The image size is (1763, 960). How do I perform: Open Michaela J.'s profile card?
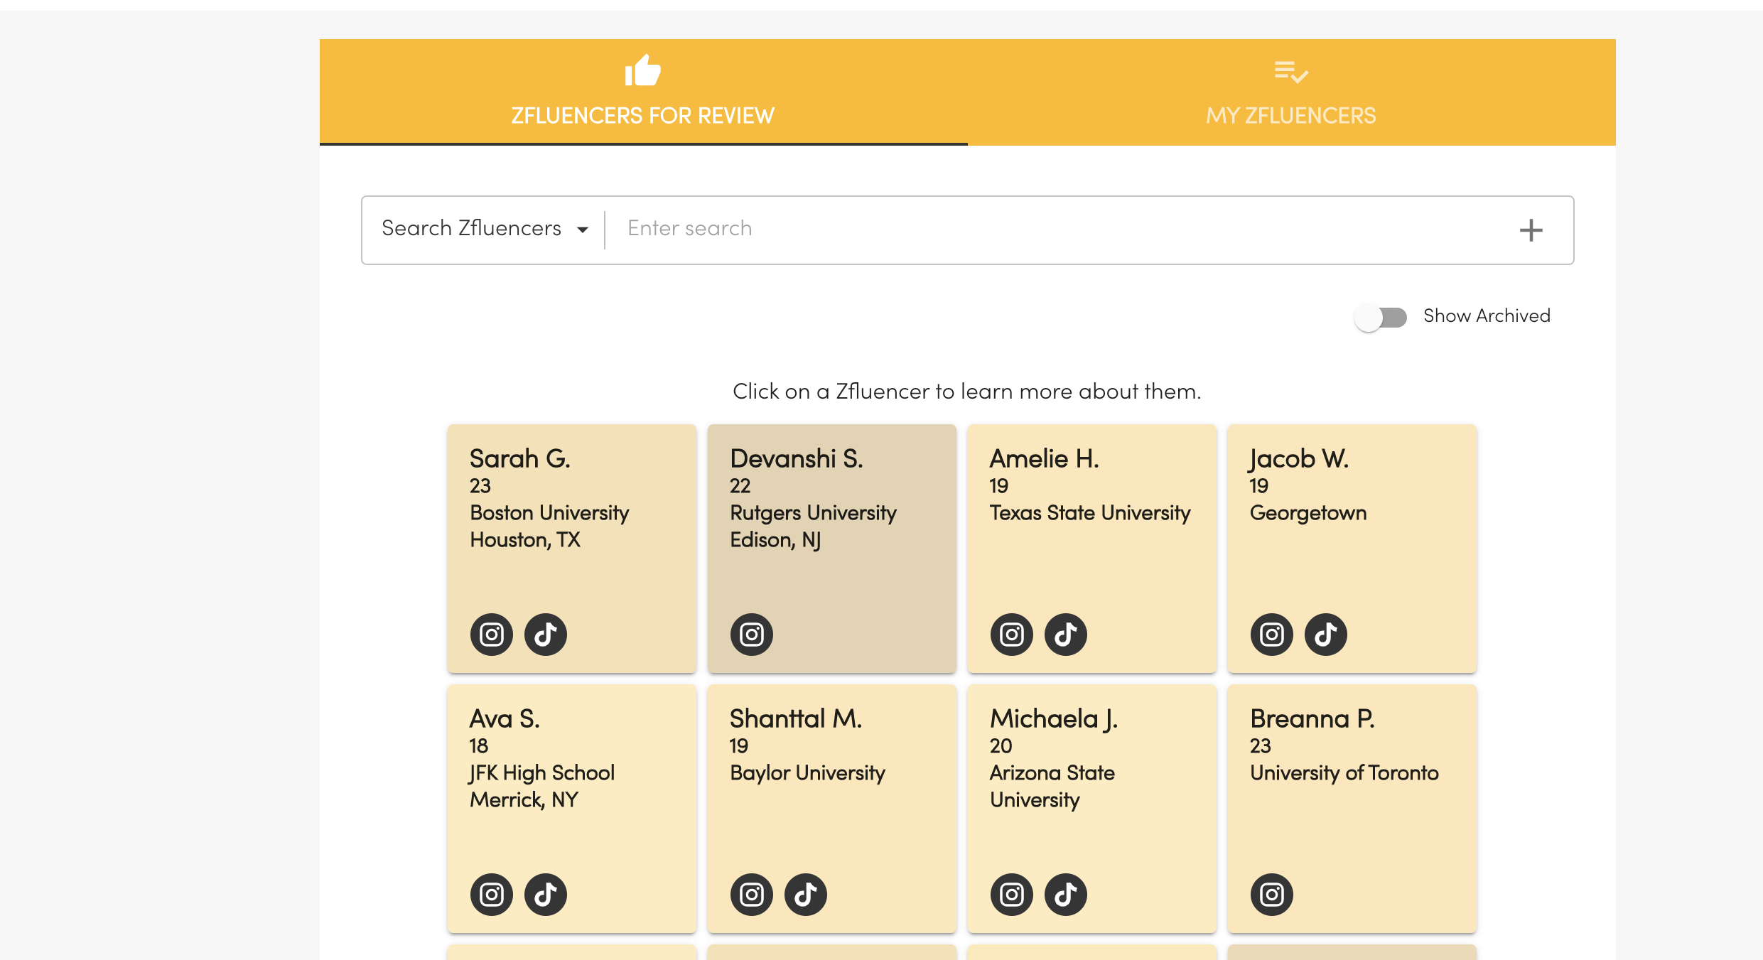(x=1092, y=809)
